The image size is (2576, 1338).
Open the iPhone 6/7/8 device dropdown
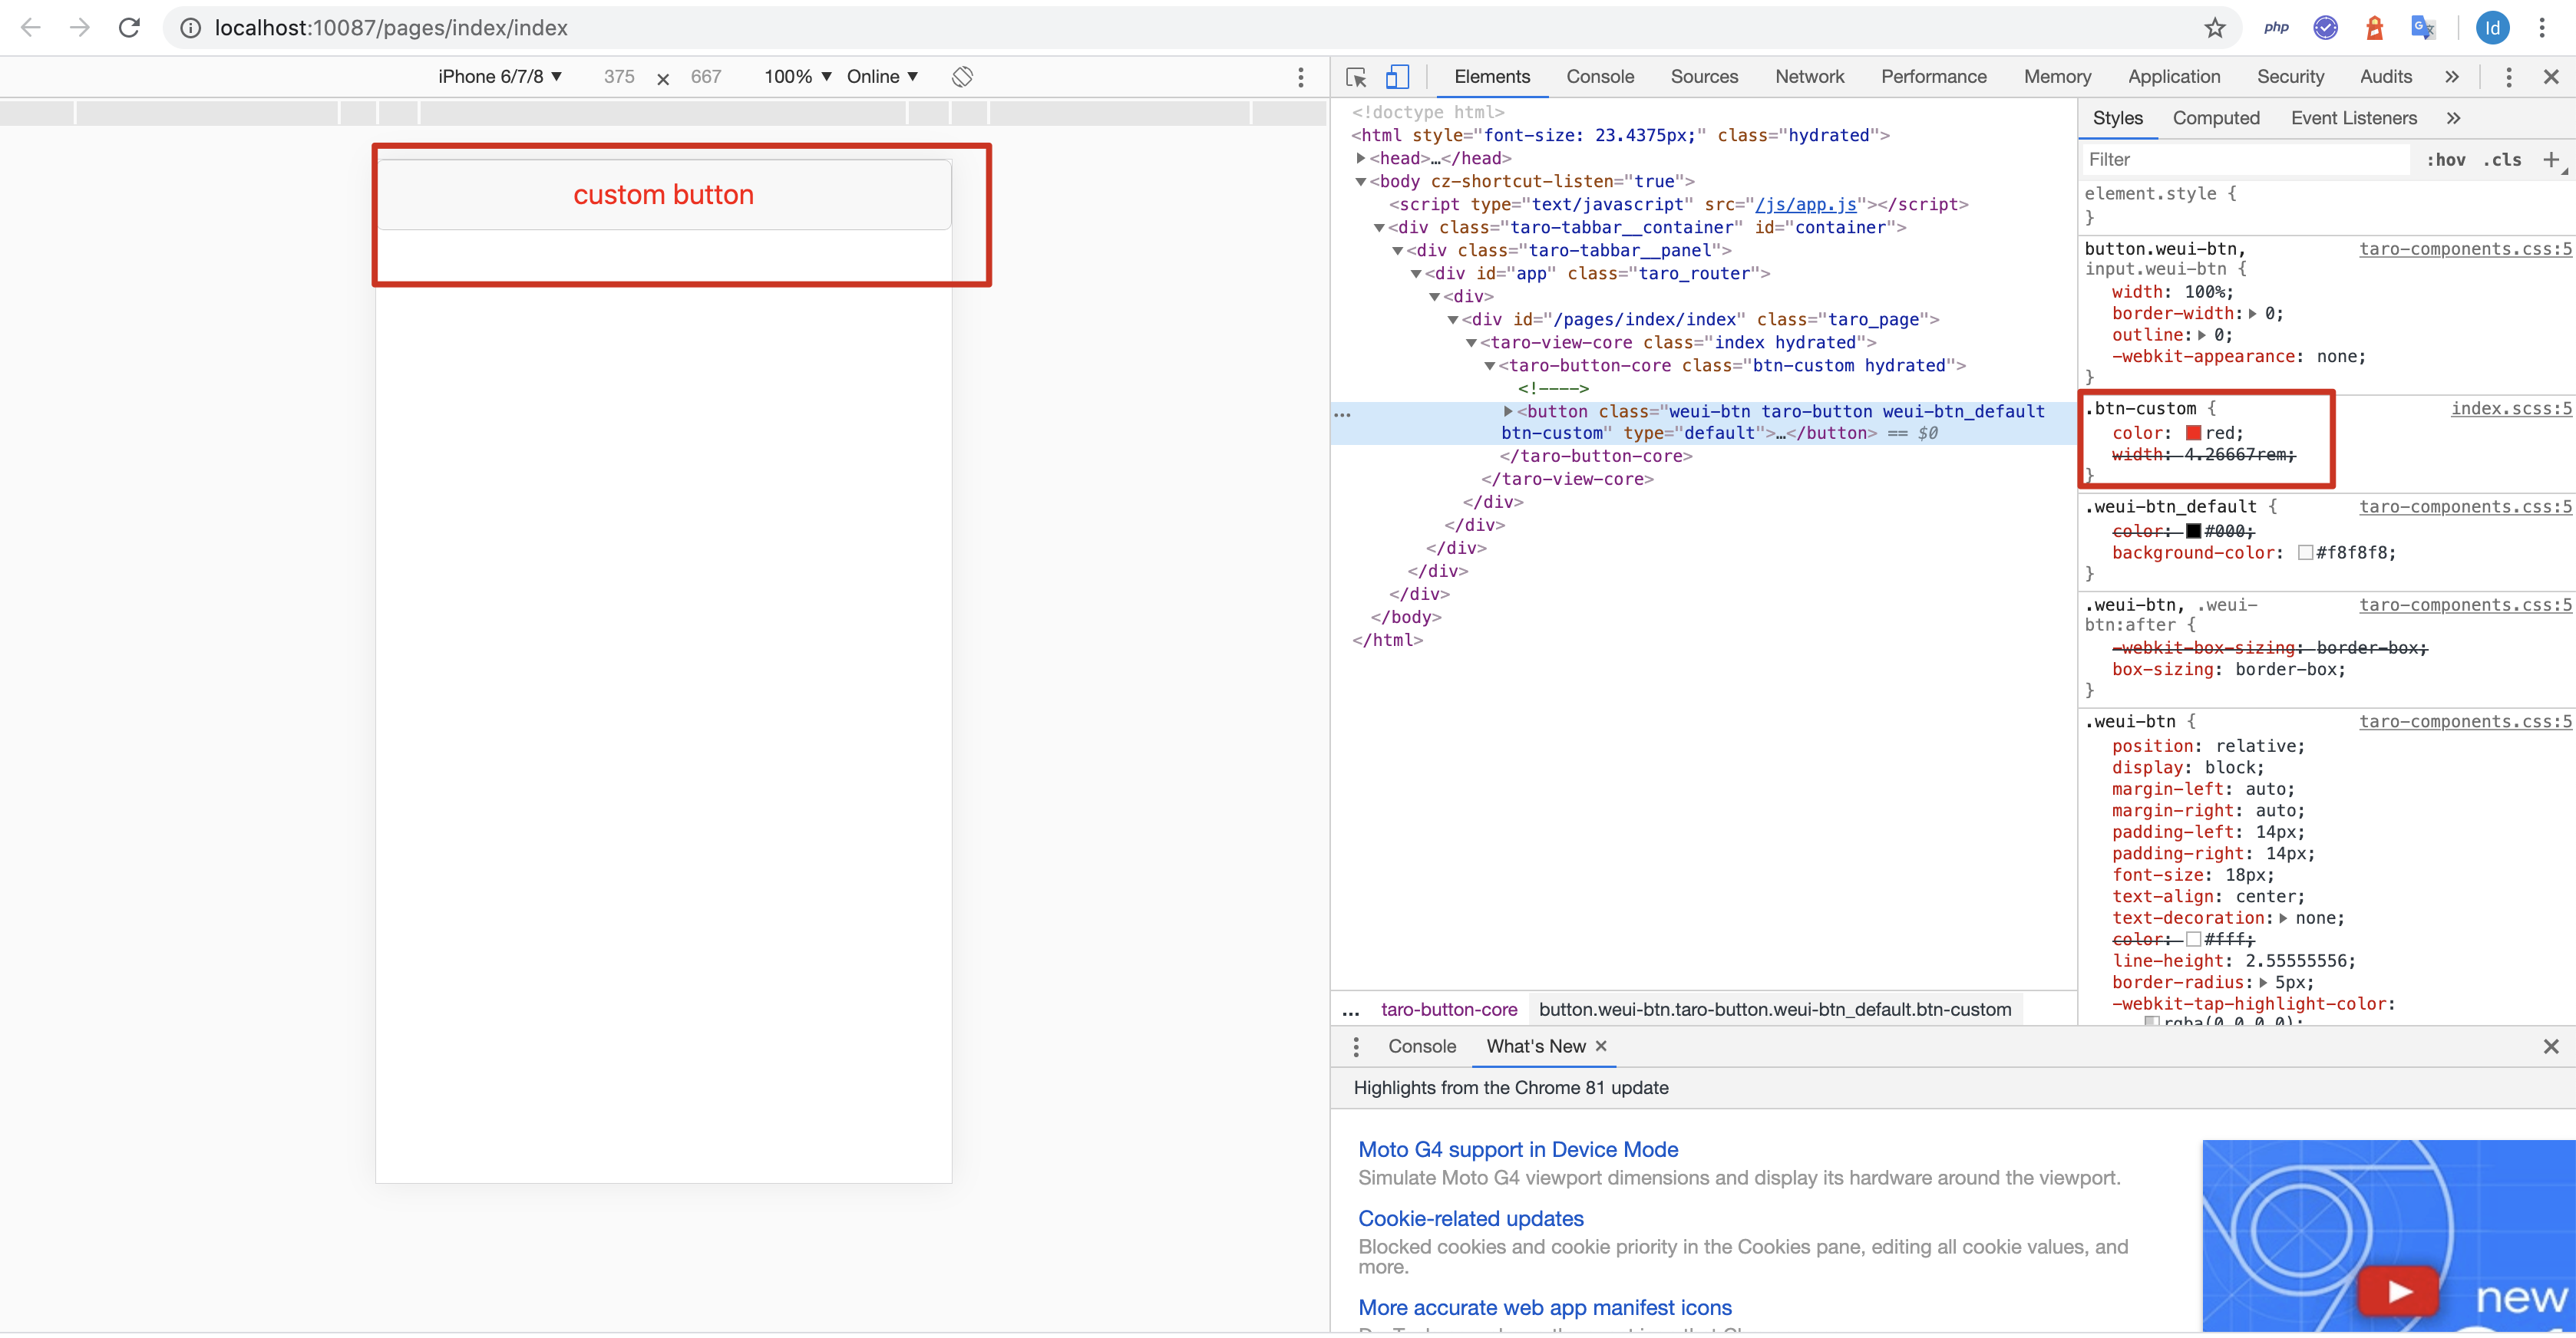point(500,77)
